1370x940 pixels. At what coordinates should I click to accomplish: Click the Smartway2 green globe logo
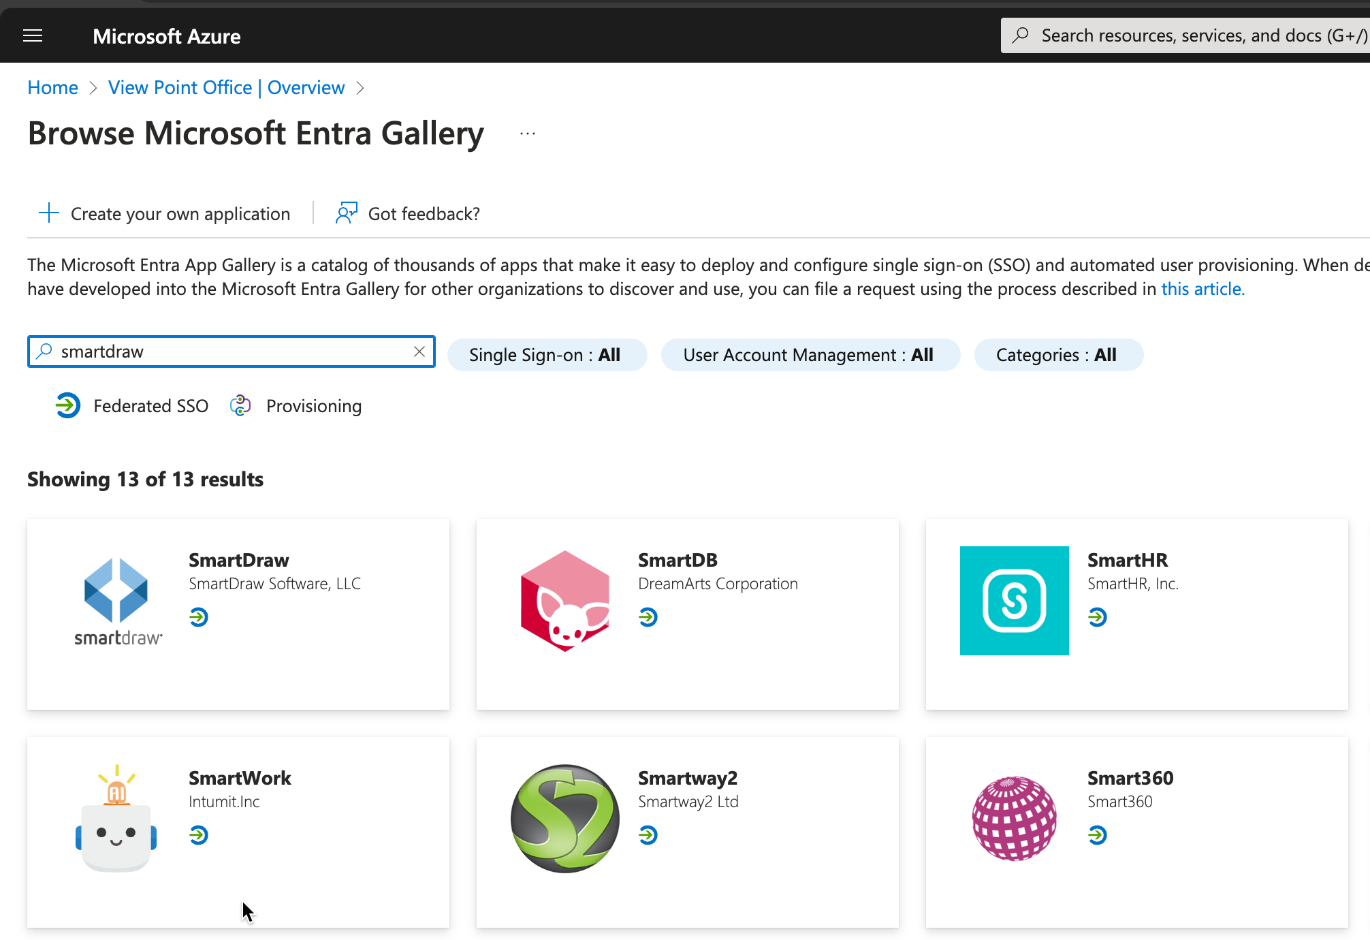coord(565,818)
